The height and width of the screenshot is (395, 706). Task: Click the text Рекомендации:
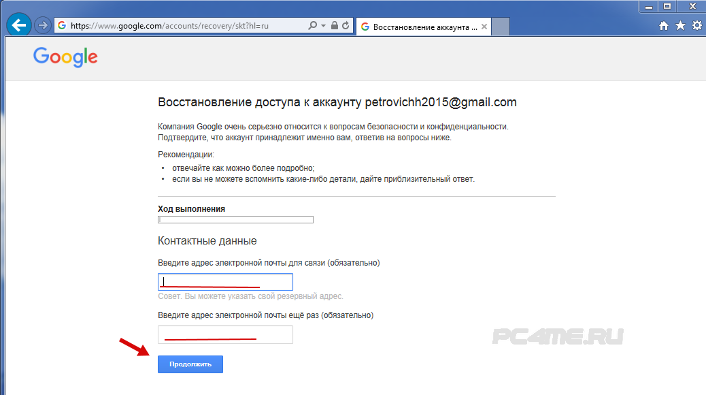click(x=186, y=155)
